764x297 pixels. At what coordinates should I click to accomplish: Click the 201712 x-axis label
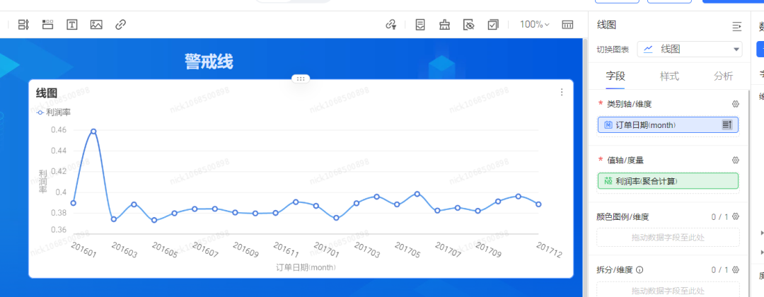click(549, 250)
